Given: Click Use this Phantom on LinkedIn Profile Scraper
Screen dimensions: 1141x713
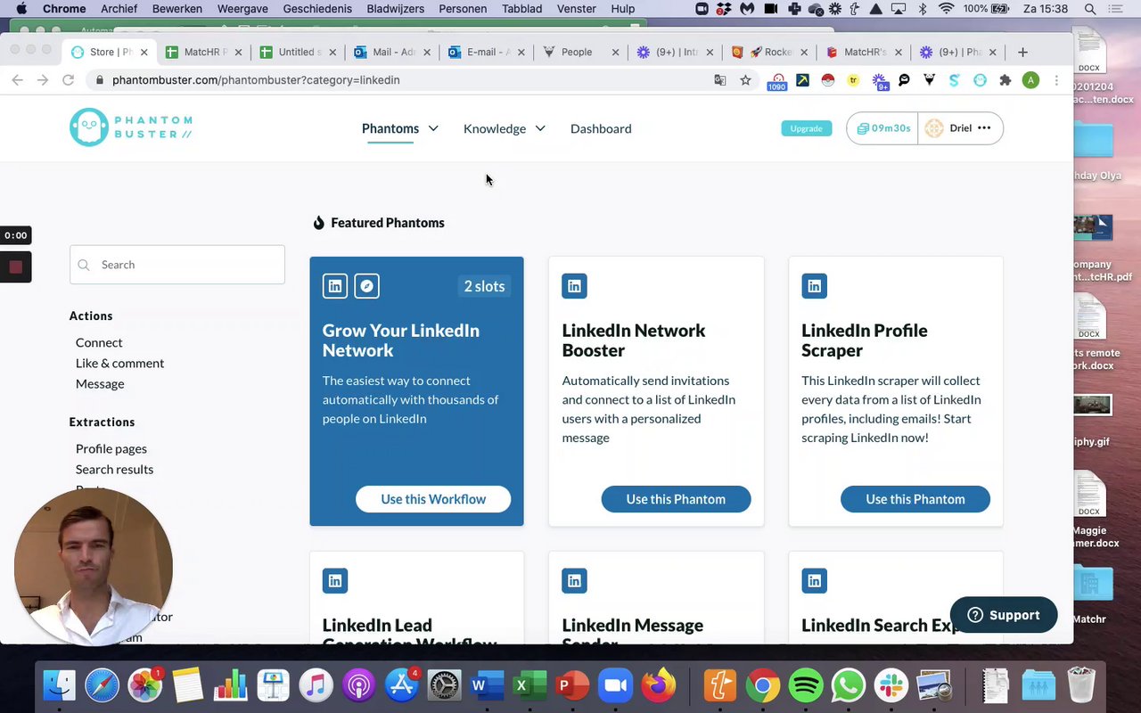Looking at the screenshot, I should coord(915,499).
